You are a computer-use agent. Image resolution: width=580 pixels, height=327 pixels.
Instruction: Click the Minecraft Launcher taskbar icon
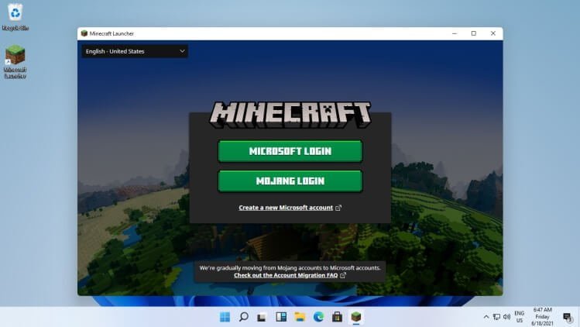click(x=356, y=317)
